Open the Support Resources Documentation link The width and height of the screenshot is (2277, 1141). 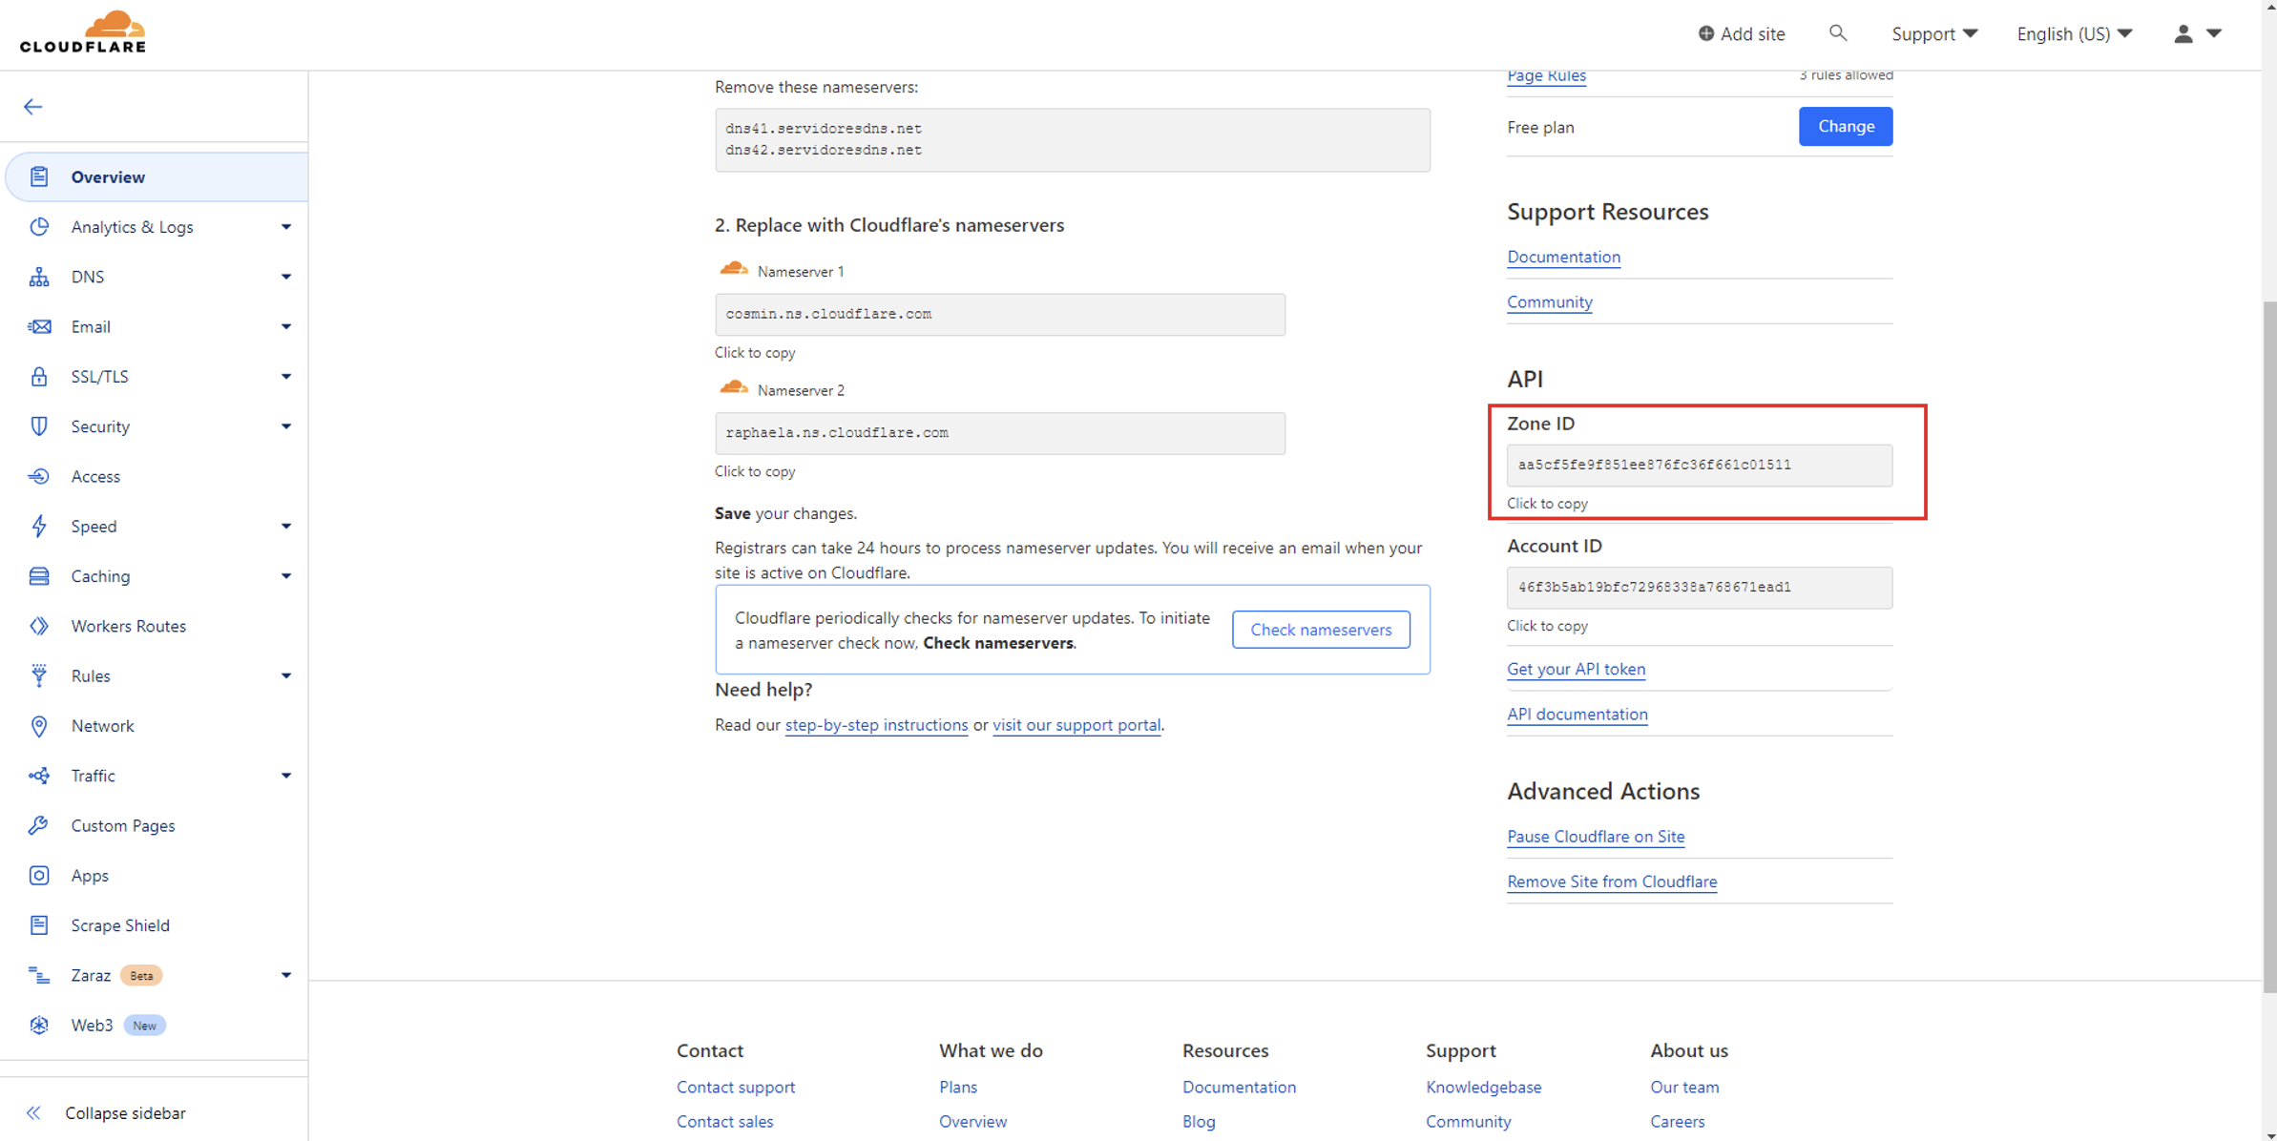click(1563, 257)
